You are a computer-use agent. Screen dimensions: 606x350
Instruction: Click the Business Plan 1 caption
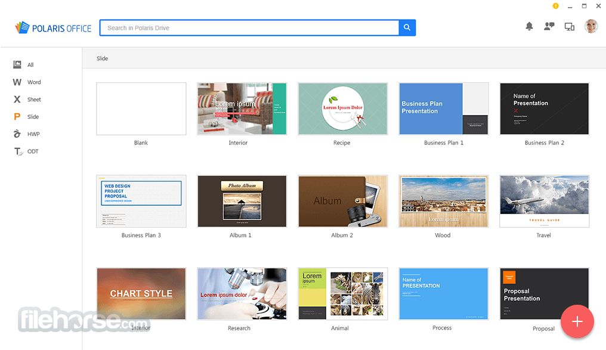(443, 143)
